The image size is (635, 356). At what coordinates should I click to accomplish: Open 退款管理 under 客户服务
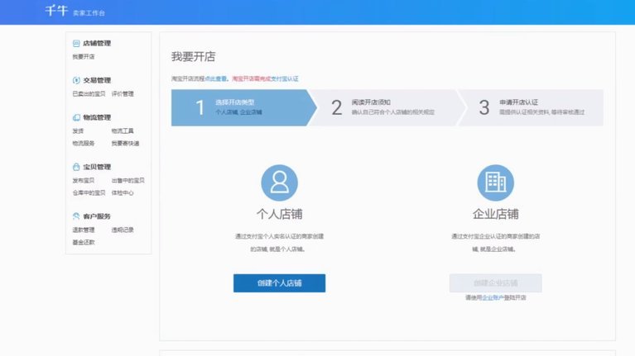click(84, 230)
